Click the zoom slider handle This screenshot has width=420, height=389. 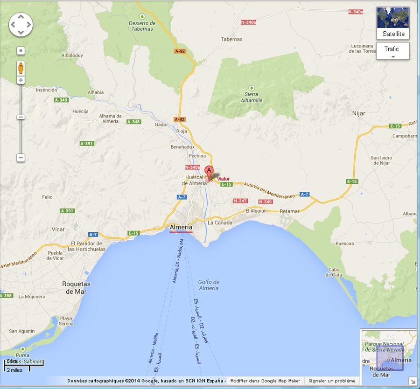coord(21,117)
